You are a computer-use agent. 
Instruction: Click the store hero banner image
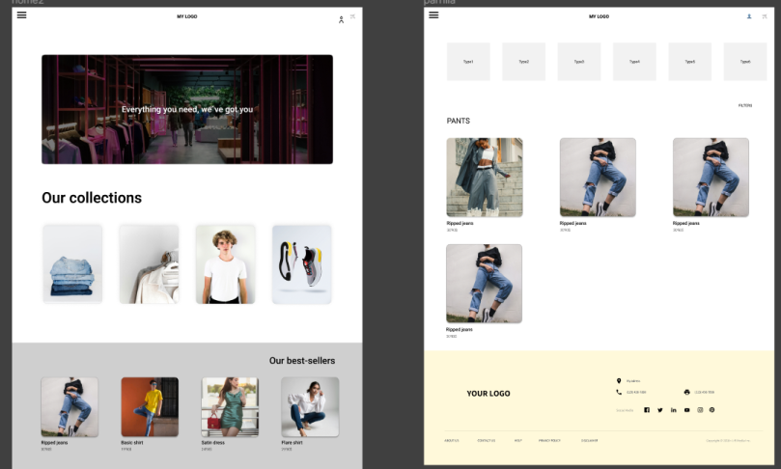point(187,109)
